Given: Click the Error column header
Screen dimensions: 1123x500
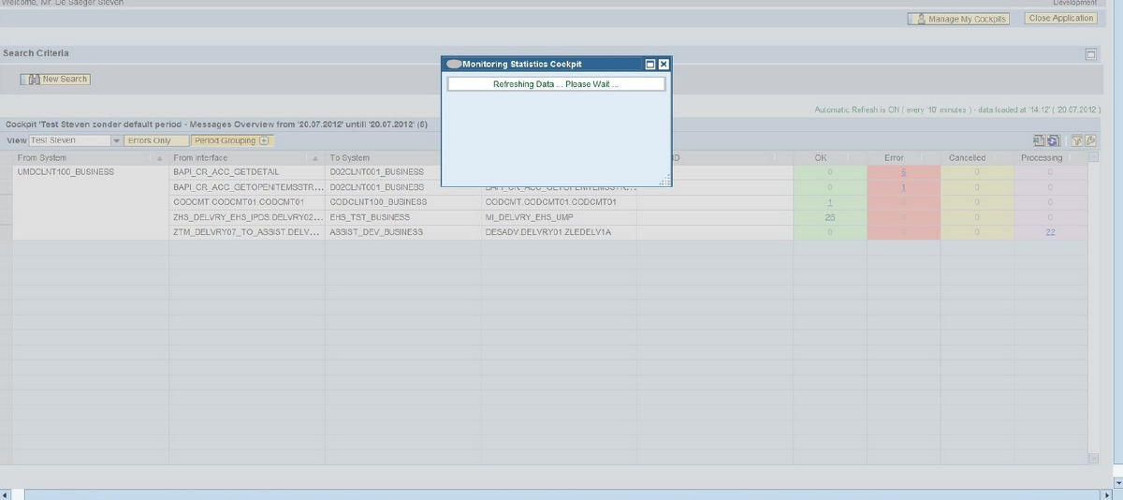Looking at the screenshot, I should 894,158.
